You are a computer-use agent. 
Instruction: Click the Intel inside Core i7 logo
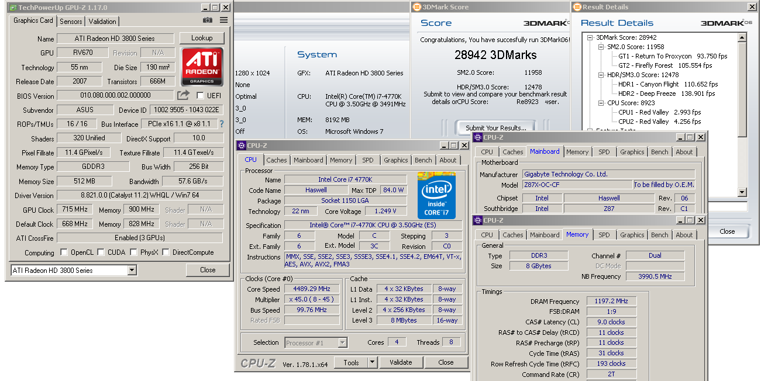click(436, 195)
